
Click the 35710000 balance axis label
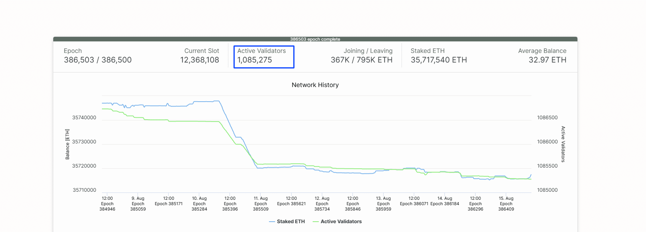coord(84,190)
